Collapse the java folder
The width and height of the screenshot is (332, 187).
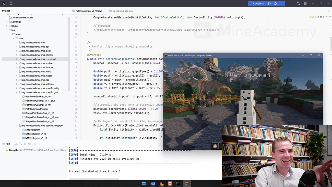[x=13, y=38]
